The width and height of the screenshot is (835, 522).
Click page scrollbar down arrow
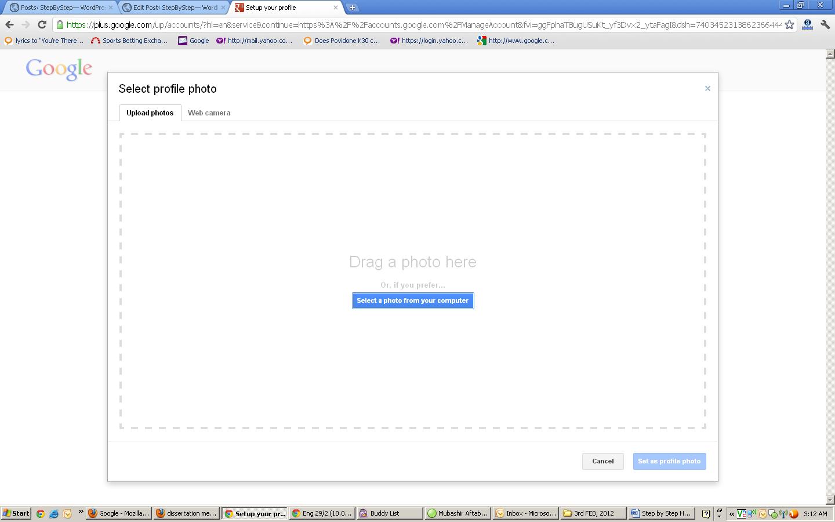coord(830,499)
